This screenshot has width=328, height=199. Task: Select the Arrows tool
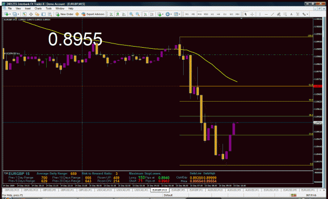tap(304, 14)
